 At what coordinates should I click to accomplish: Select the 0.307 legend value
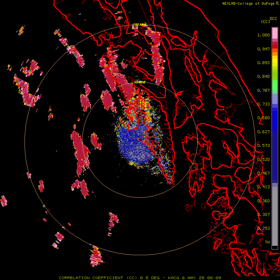(x=264, y=215)
